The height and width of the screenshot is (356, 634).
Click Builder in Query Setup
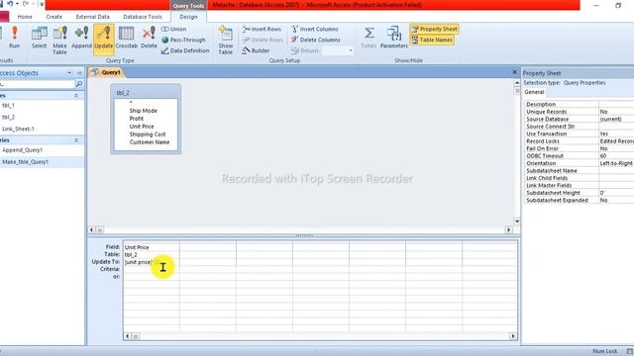[x=256, y=50]
